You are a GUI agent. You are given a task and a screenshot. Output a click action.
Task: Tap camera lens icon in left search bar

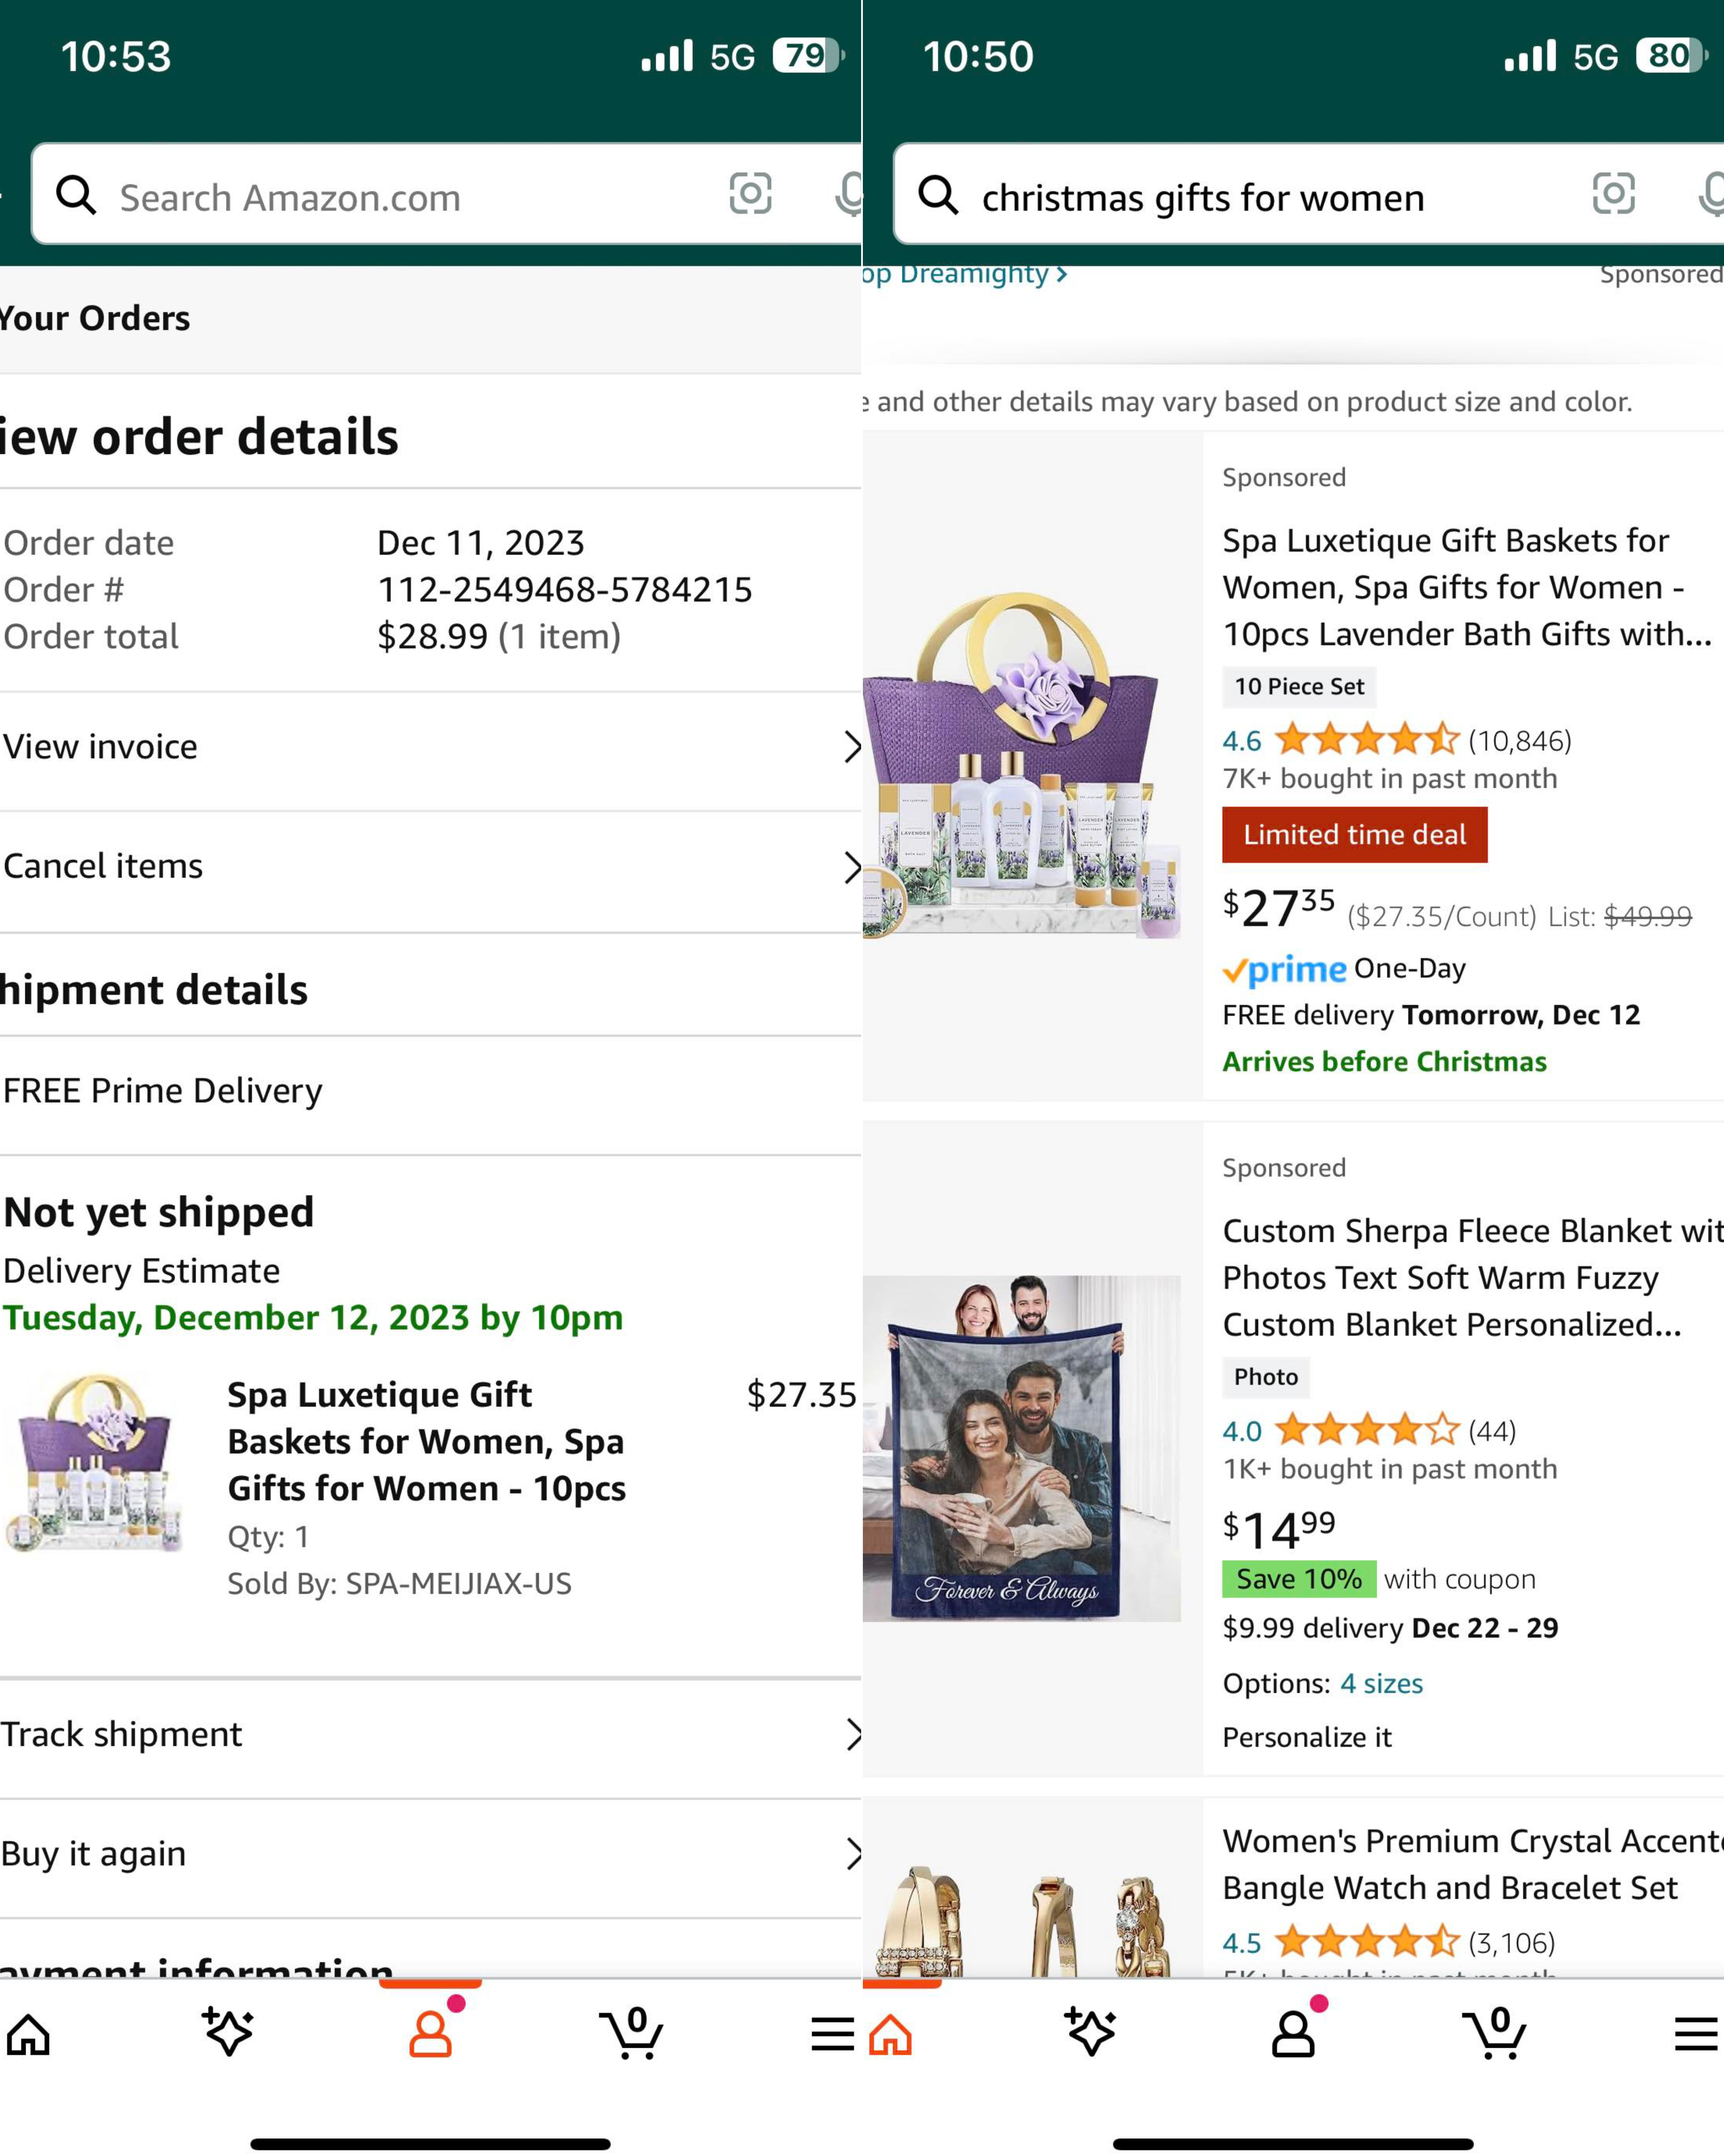click(x=750, y=194)
